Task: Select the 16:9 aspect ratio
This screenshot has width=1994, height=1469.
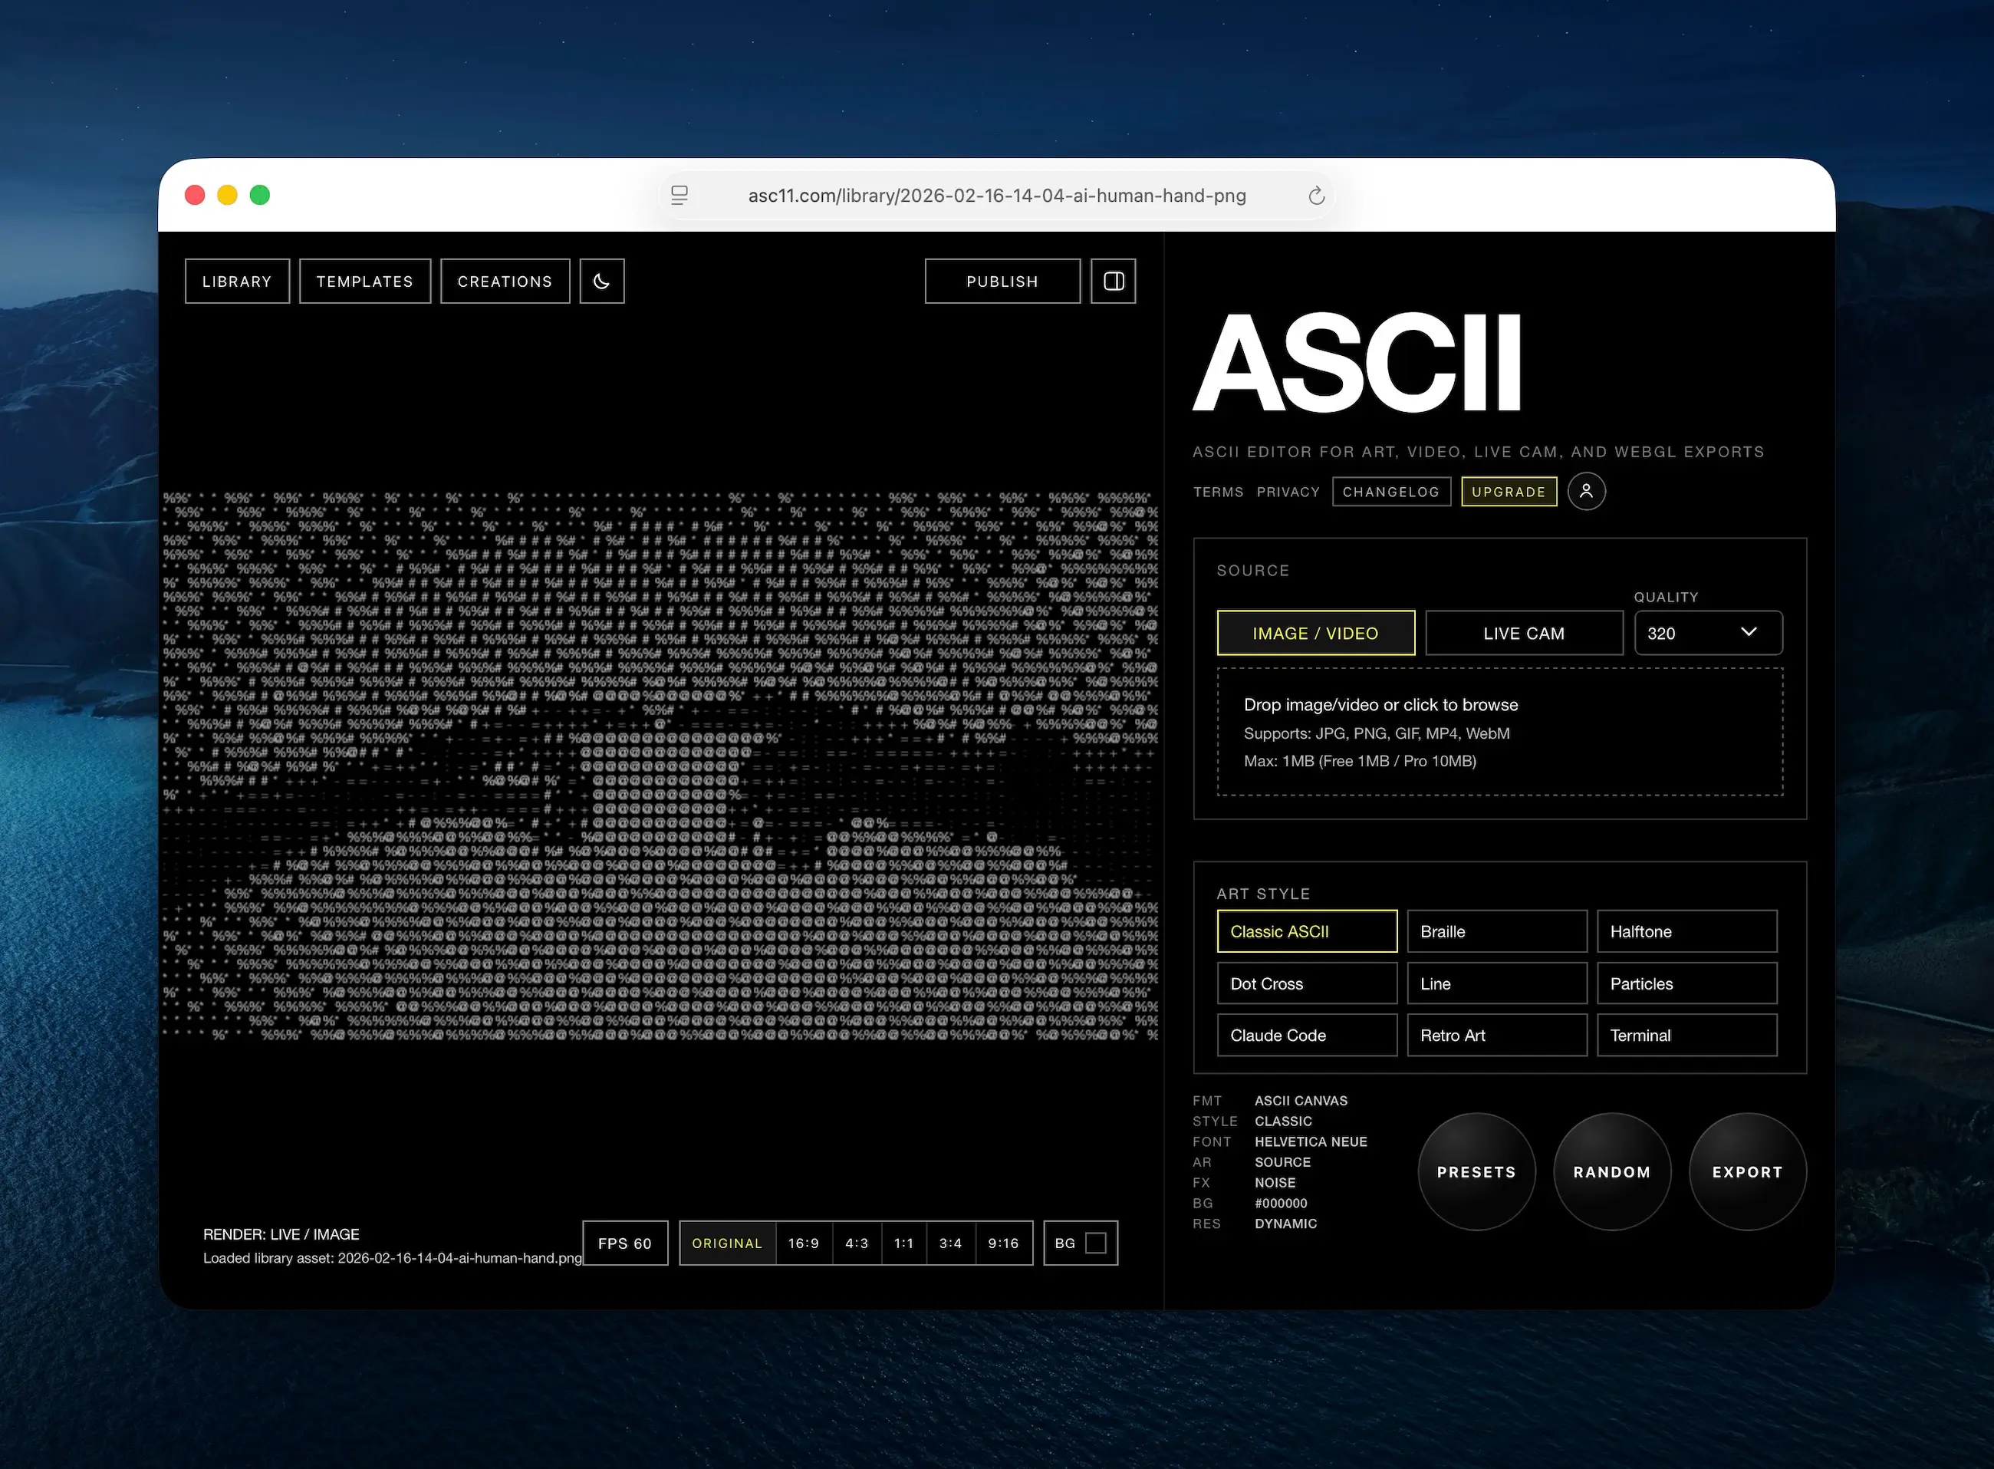Action: pos(803,1243)
